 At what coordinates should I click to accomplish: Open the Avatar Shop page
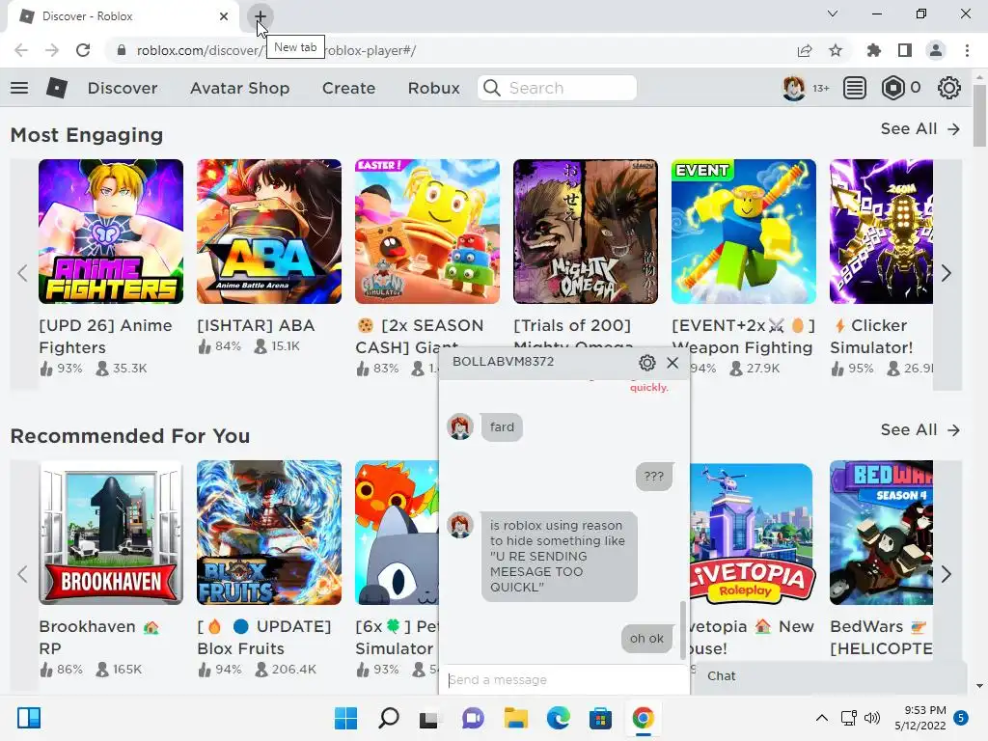[240, 88]
